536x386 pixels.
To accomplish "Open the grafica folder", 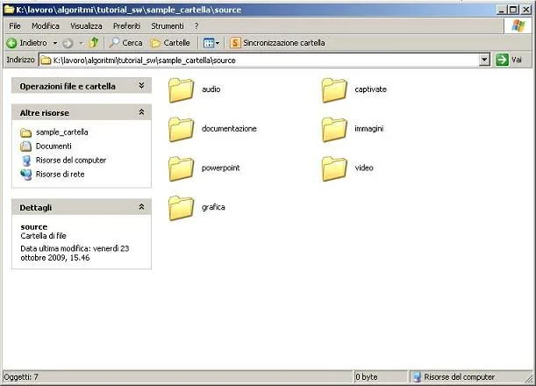I will pos(181,208).
